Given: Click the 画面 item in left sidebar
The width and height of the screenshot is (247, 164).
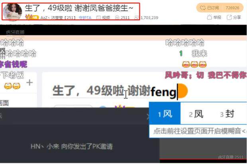Looking at the screenshot, I should (x=4, y=103).
